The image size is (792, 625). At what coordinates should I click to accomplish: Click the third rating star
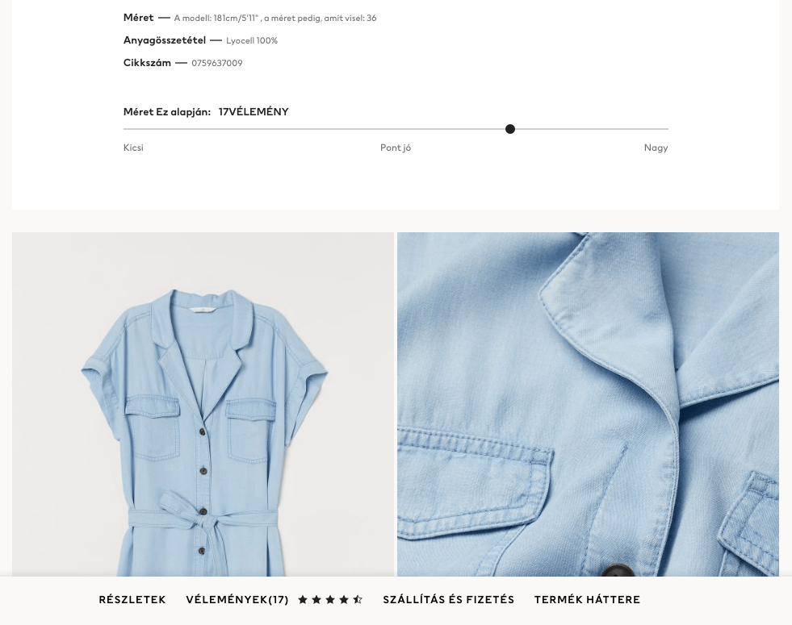tap(330, 599)
